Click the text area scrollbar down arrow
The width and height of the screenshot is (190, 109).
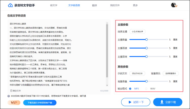[x=107, y=85]
